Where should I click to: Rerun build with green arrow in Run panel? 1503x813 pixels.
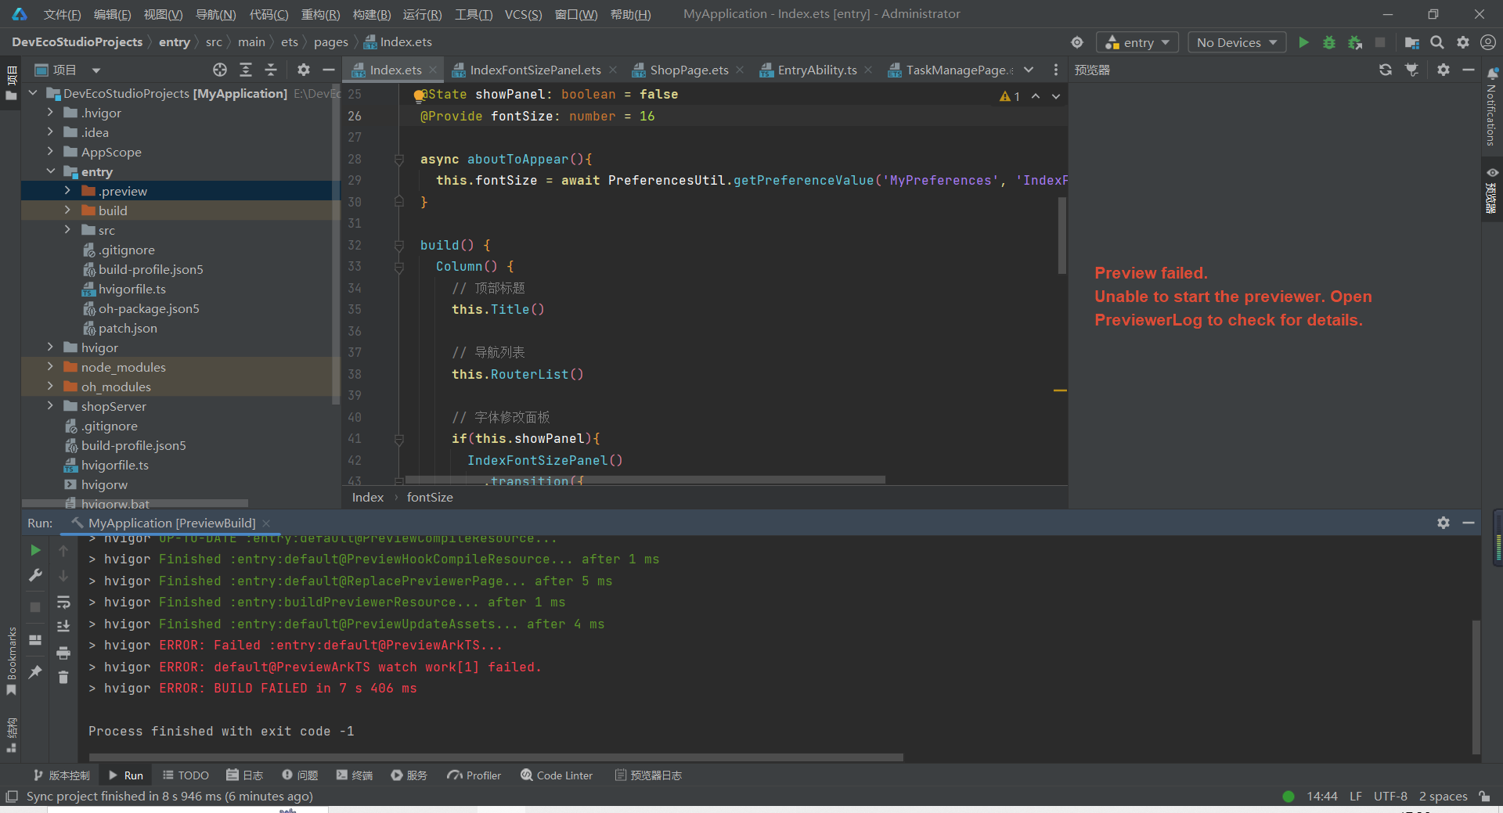click(35, 551)
